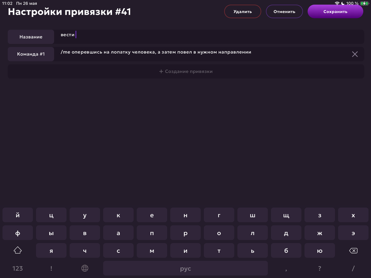Save binding with Сохранить button
The width and height of the screenshot is (371, 278).
pos(335,12)
